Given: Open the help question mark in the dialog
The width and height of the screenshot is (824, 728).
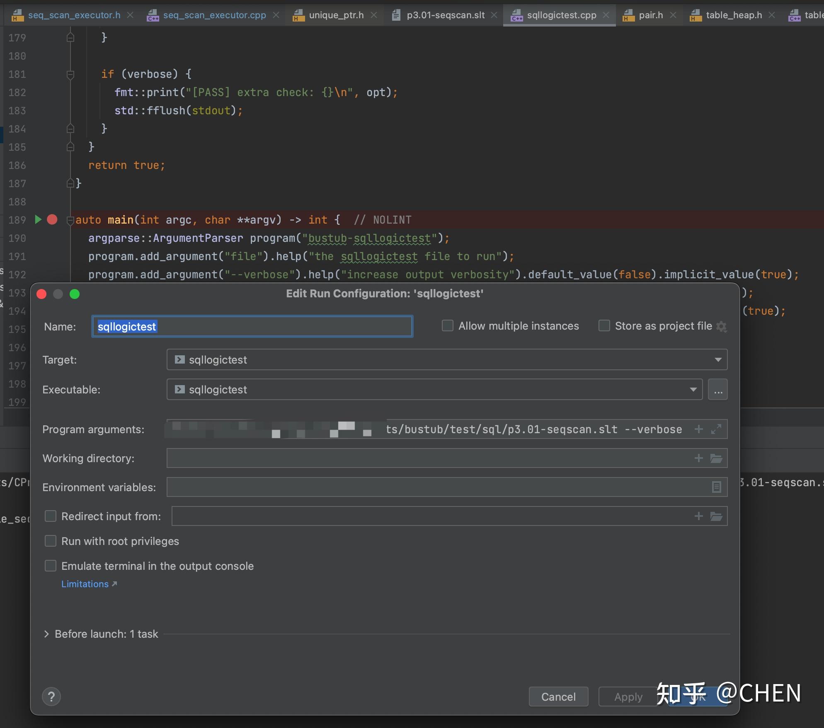Looking at the screenshot, I should coord(51,697).
